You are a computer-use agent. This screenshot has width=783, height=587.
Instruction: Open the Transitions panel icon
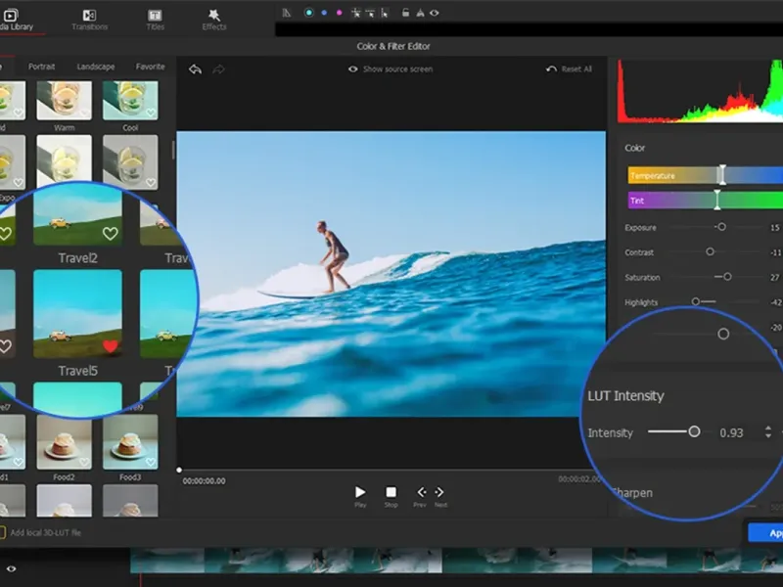pos(89,16)
